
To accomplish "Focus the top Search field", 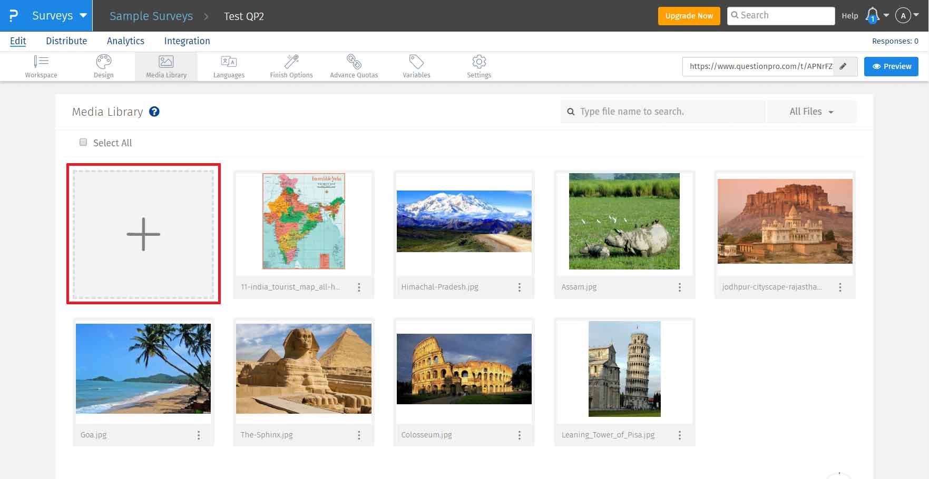I will [781, 16].
